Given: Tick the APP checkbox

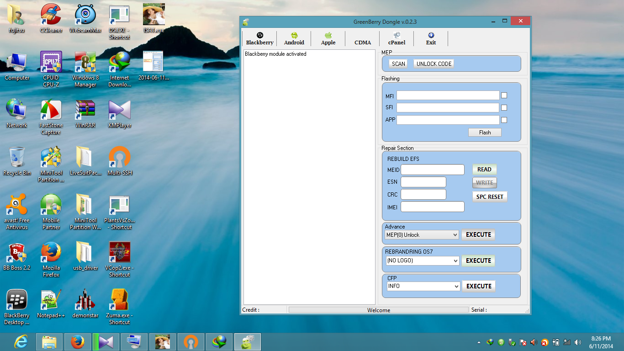Looking at the screenshot, I should pyautogui.click(x=504, y=120).
